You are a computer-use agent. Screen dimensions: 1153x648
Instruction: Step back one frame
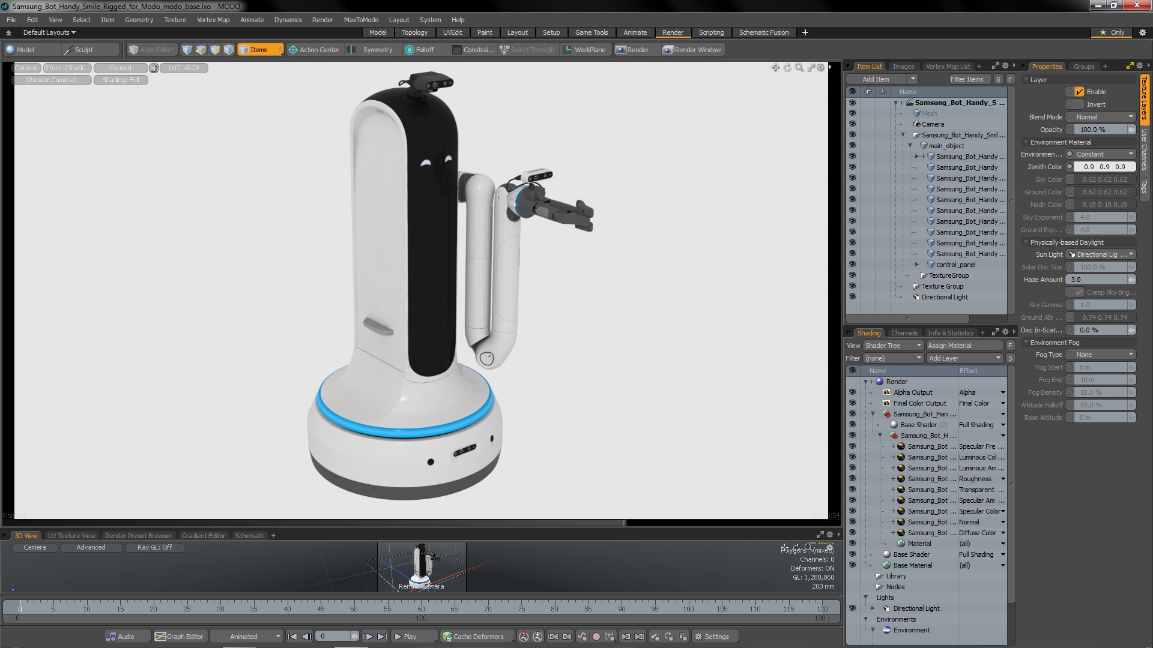306,637
